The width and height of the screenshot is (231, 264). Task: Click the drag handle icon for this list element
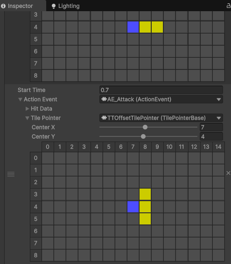tap(11, 174)
